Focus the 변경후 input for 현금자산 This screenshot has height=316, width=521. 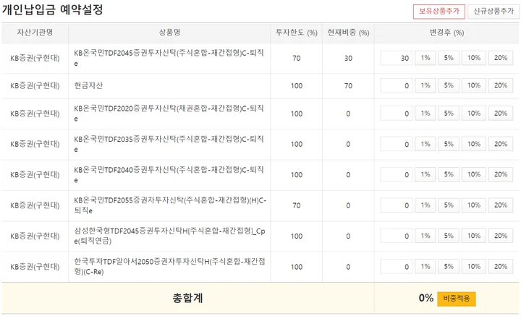point(397,85)
